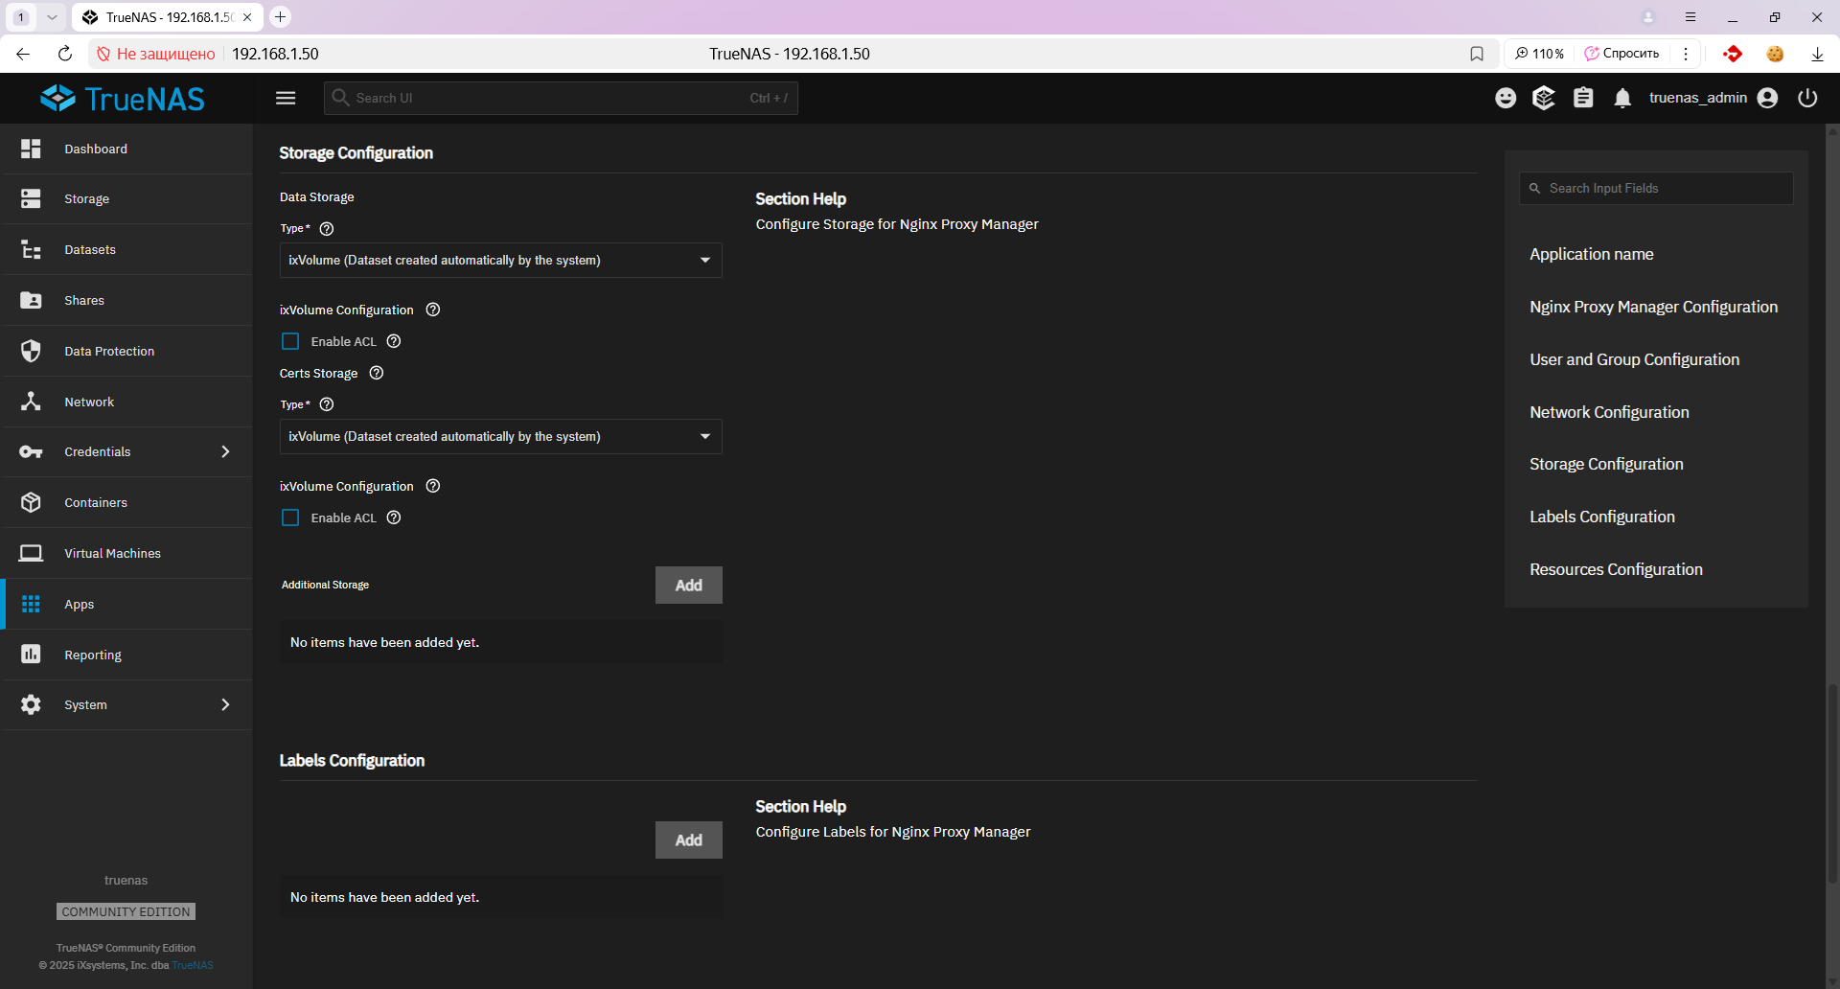The width and height of the screenshot is (1840, 989).
Task: Open the jobs clipboard icon in header
Action: (1583, 98)
